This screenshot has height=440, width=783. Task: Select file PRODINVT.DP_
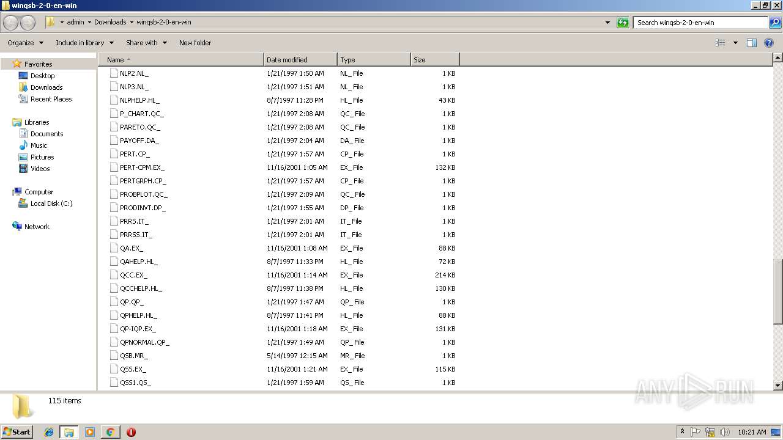point(143,208)
